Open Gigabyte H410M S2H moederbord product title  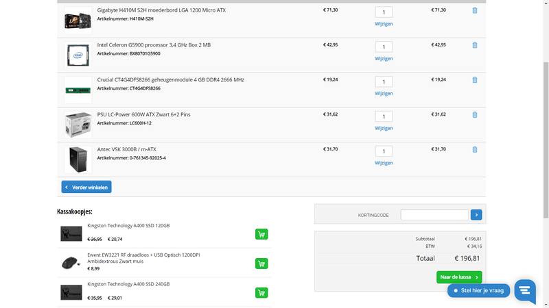[x=161, y=10]
